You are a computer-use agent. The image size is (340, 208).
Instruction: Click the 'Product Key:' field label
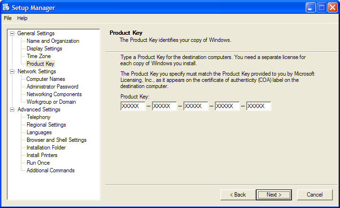(135, 97)
